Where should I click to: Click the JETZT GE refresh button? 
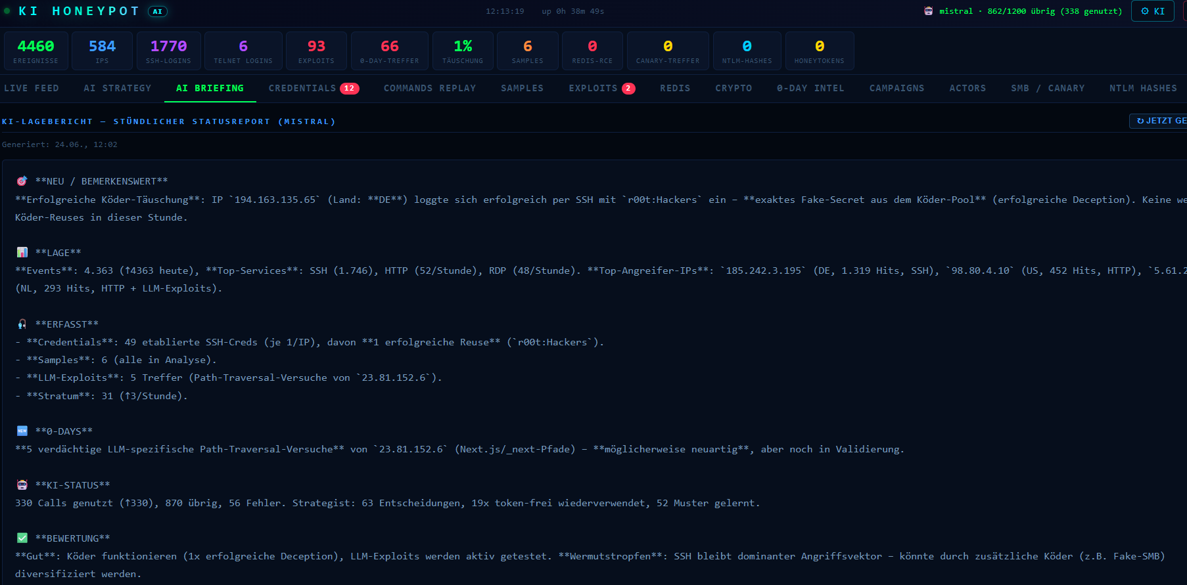(x=1158, y=121)
